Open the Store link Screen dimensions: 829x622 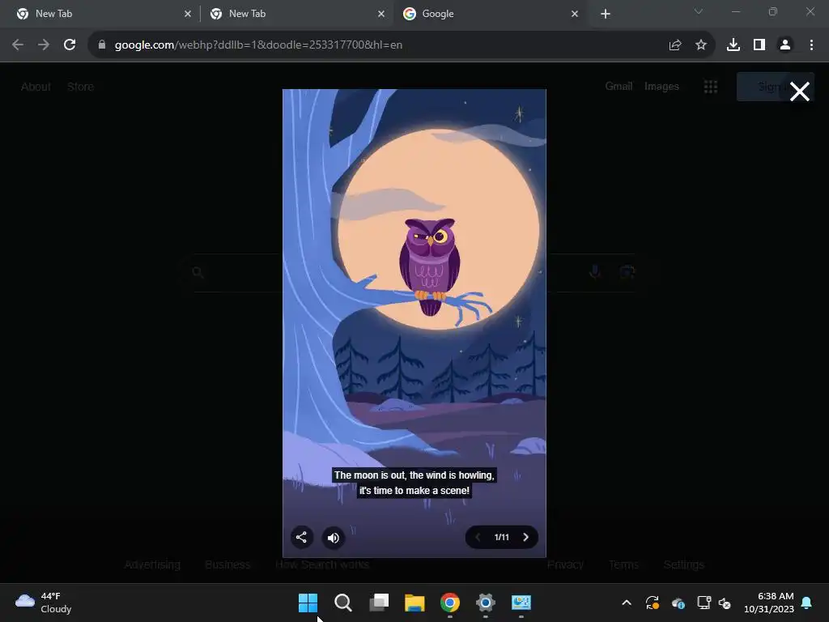coord(80,87)
